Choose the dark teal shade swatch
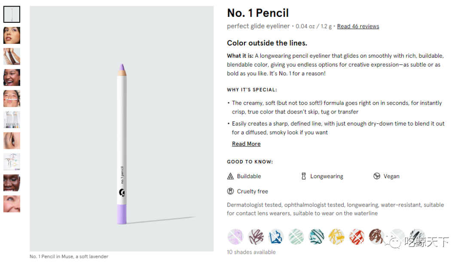Image resolution: width=464 pixels, height=262 pixels. tap(316, 237)
